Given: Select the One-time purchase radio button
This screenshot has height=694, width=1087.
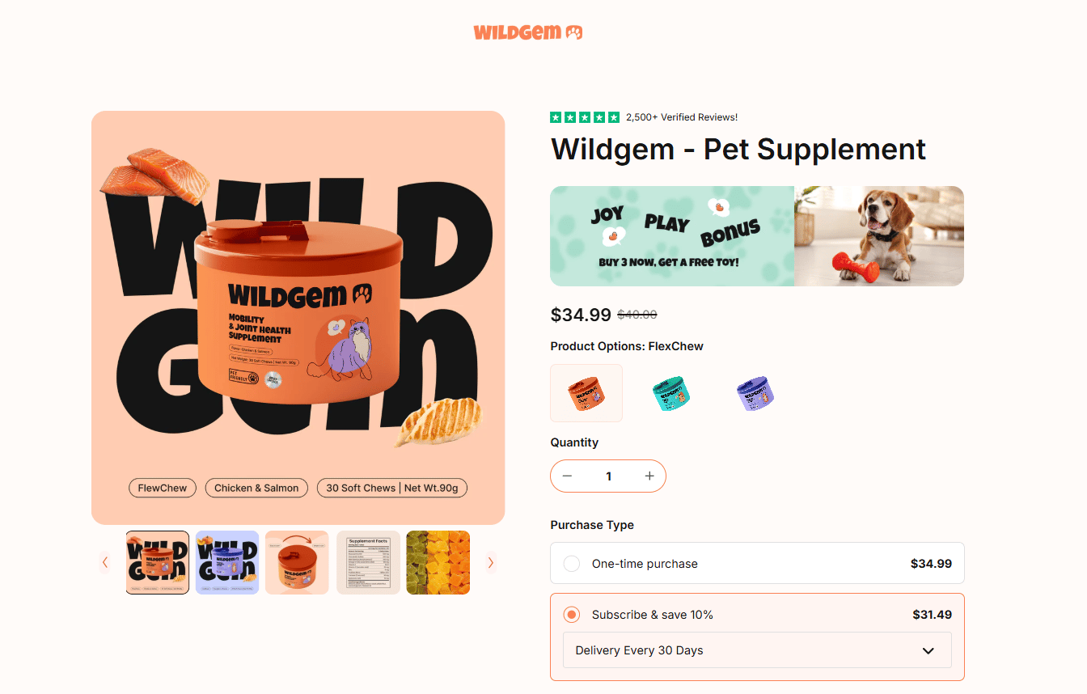Looking at the screenshot, I should (x=572, y=564).
